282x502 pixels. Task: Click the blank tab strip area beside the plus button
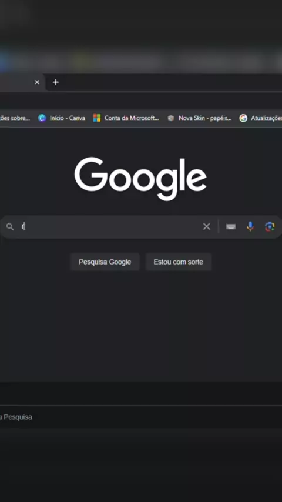(173, 82)
